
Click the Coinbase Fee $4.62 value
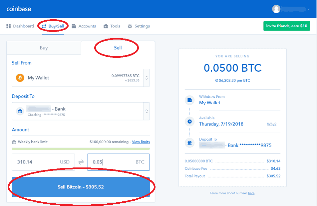(x=276, y=168)
